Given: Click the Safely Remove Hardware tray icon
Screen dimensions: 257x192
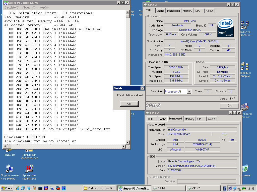Looking at the screenshot, I should point(239,188).
